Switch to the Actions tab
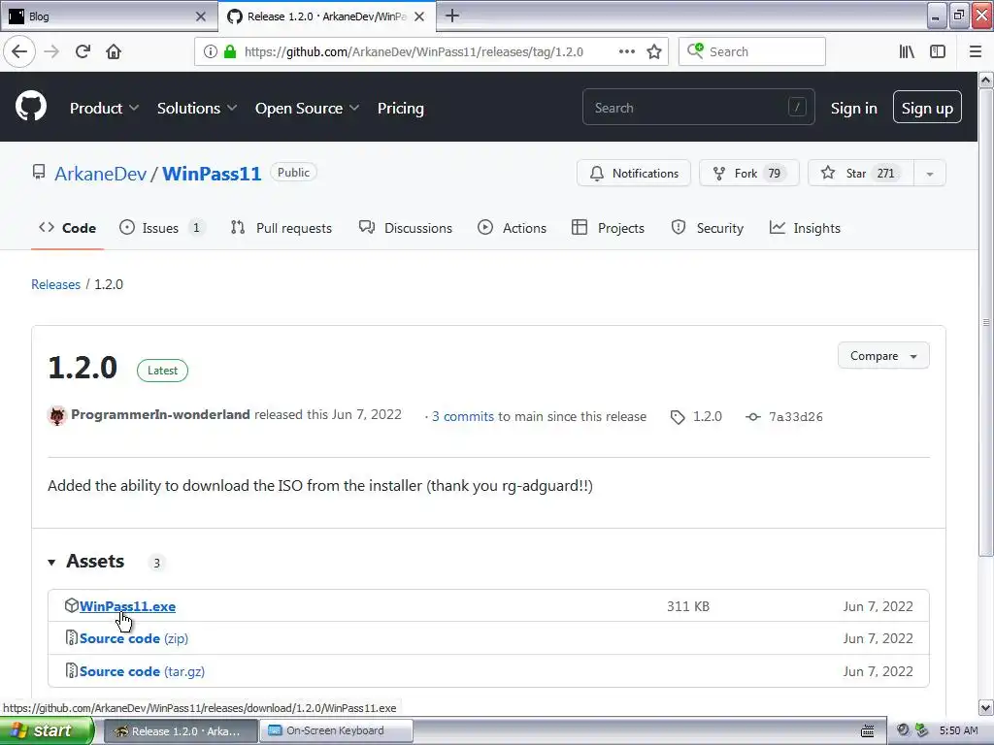The height and width of the screenshot is (745, 994). (513, 228)
